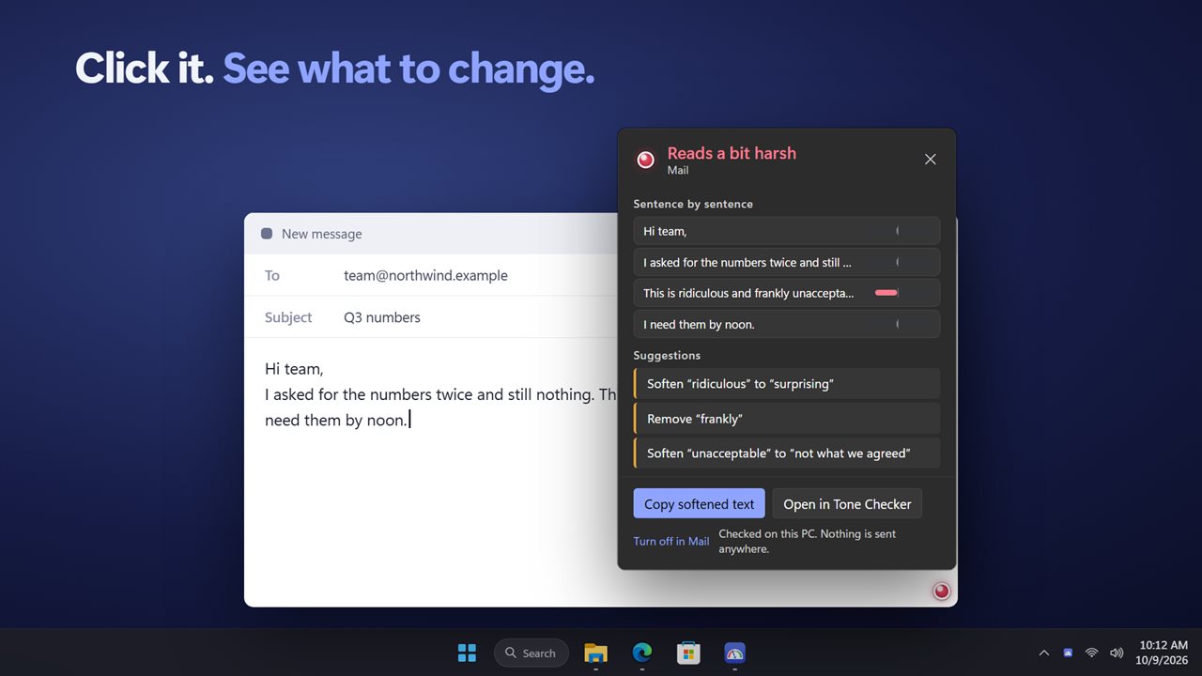Open the Wi-Fi network tray icon
This screenshot has width=1202, height=676.
pos(1091,653)
